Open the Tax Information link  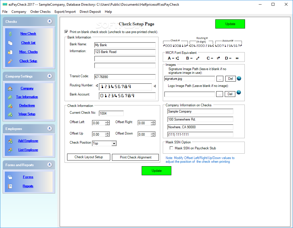click(x=27, y=97)
